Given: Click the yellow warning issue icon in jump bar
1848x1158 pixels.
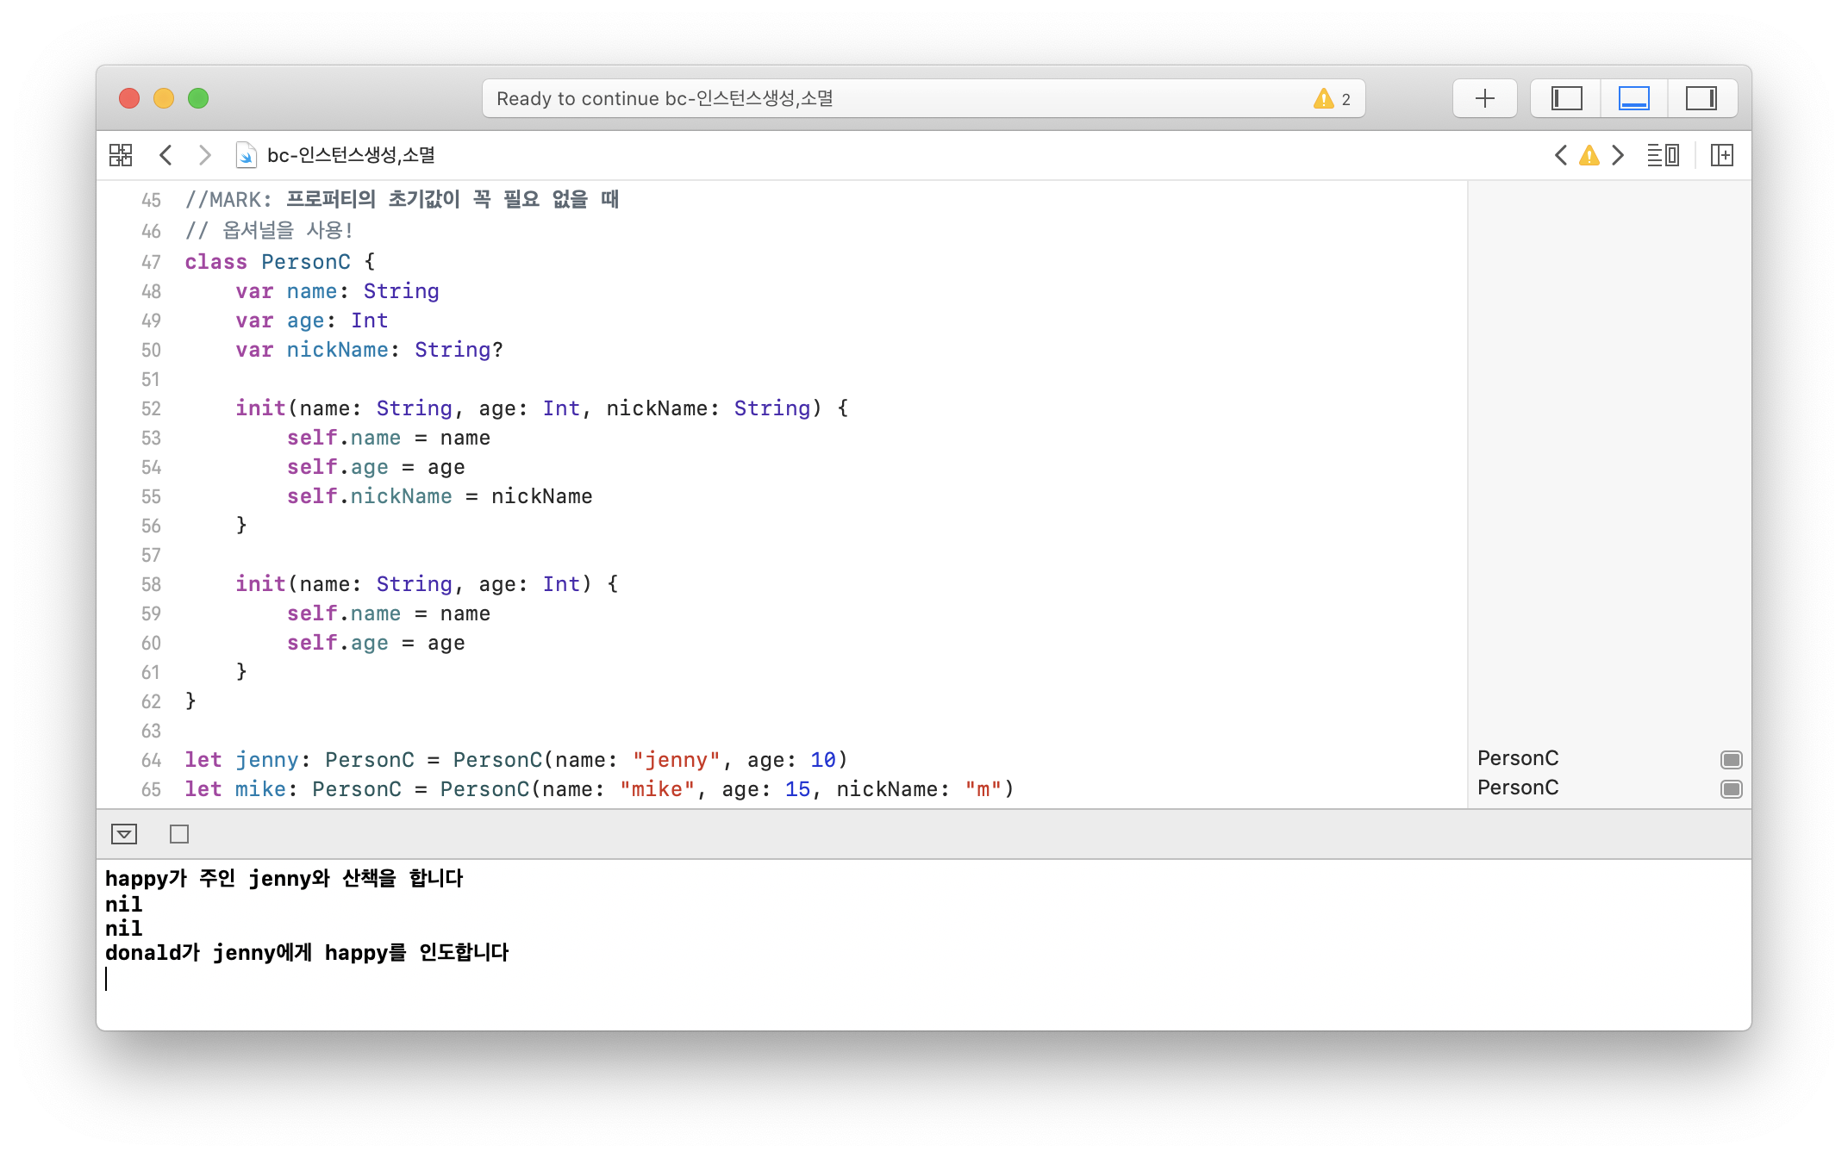Looking at the screenshot, I should pos(1589,155).
